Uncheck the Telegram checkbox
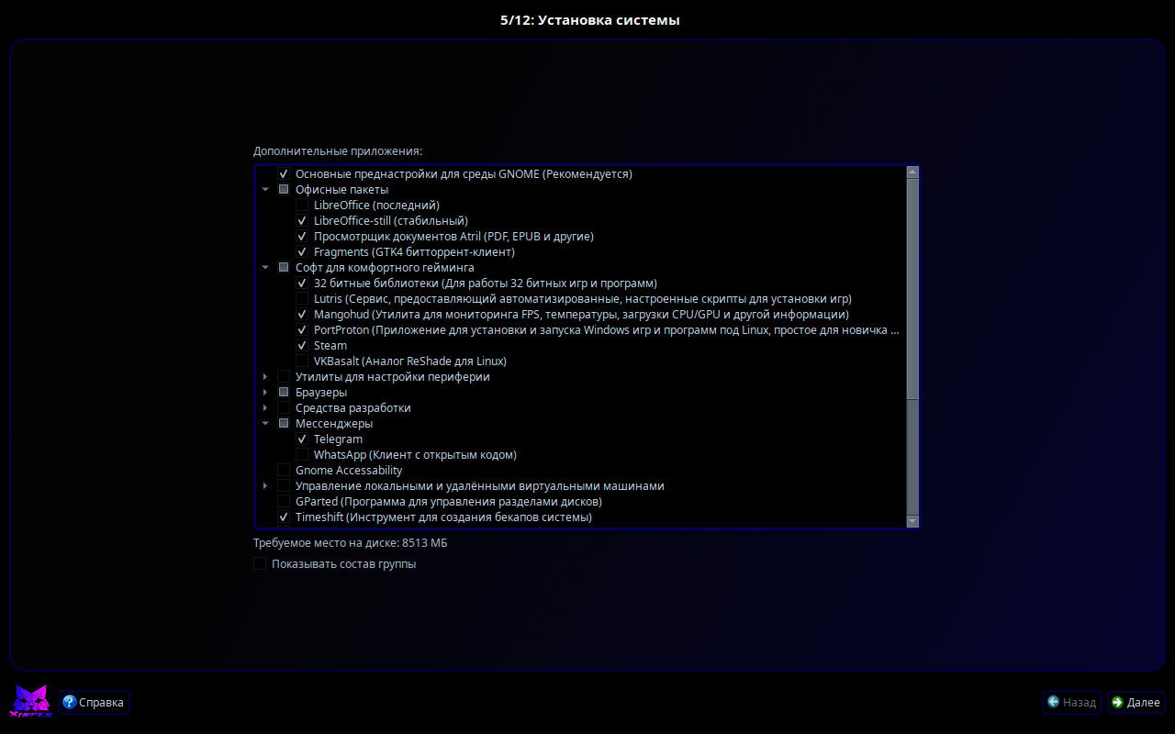Screen dimensions: 1175x734 tap(302, 439)
